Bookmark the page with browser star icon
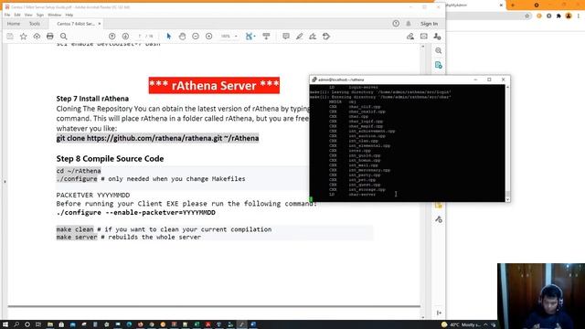Viewport: 585px width, 329px height. click(527, 16)
